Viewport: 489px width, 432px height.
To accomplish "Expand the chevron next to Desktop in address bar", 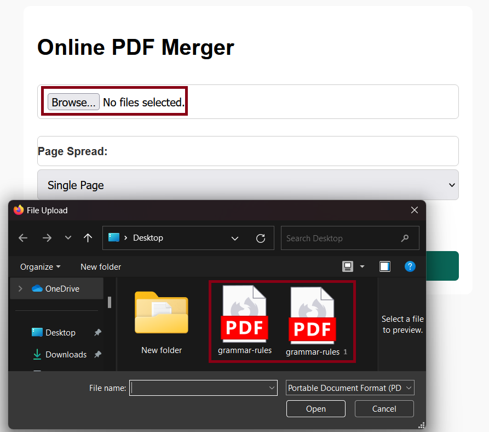I will tap(235, 238).
